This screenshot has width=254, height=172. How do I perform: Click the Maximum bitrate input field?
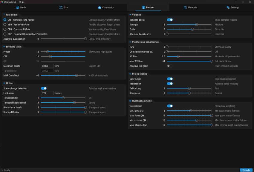tap(47, 66)
